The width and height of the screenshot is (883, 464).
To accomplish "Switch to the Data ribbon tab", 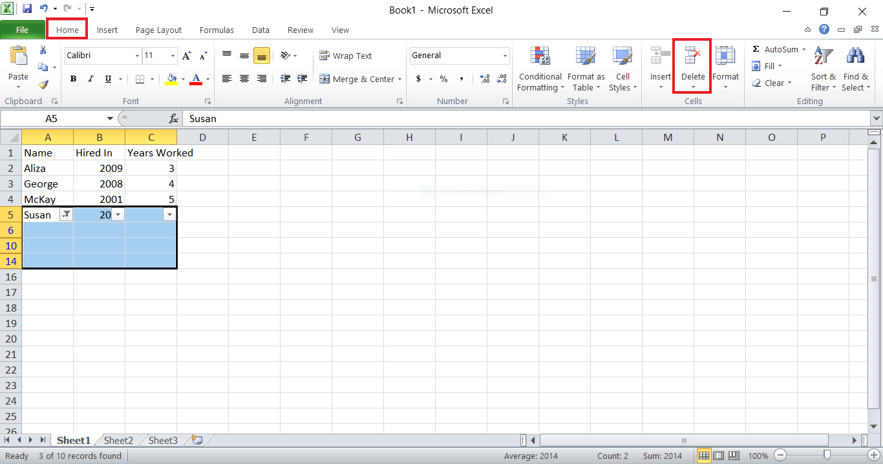I will pos(261,30).
